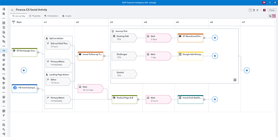Screen dimensions: 278x137
Task: Click the output connector of SF Homepage node
Action: tap(38, 53)
